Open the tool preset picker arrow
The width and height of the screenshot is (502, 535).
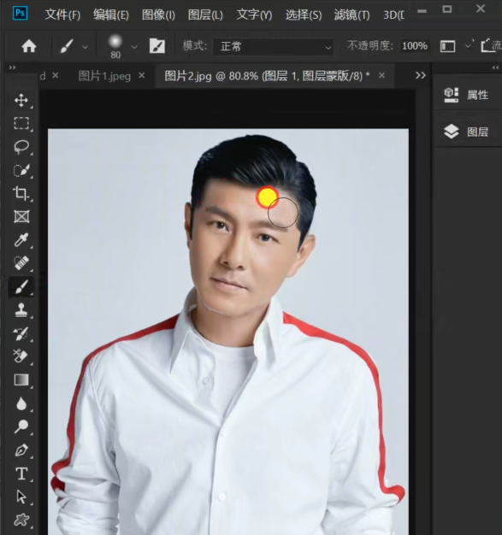85,47
